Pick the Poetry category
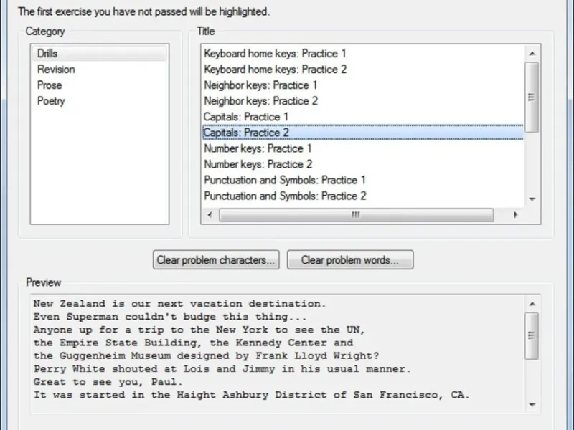The image size is (574, 430). (51, 101)
